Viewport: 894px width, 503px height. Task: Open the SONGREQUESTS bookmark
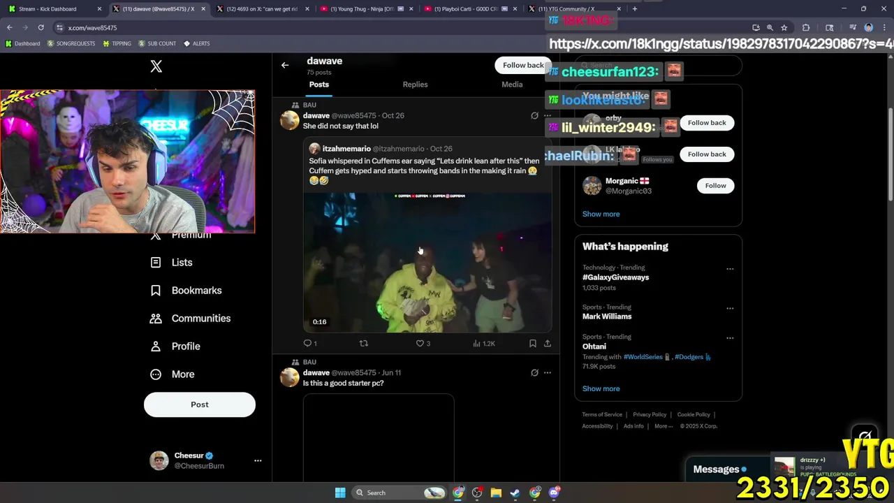point(71,43)
